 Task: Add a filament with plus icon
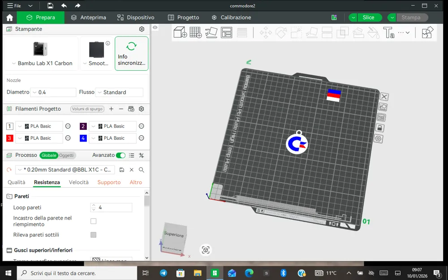point(112,109)
